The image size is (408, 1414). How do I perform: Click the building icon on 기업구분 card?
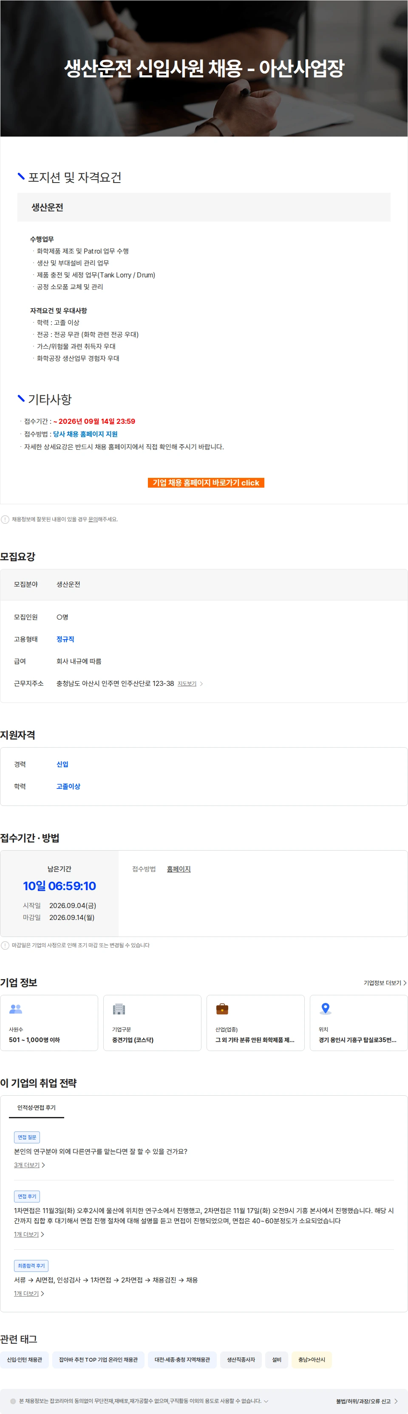[119, 1009]
